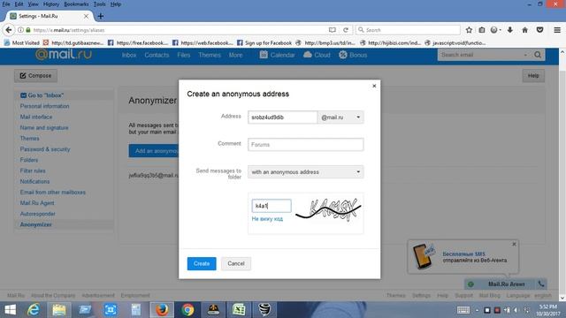The image size is (566, 318).
Task: Open Excel from the taskbar
Action: tap(239, 310)
